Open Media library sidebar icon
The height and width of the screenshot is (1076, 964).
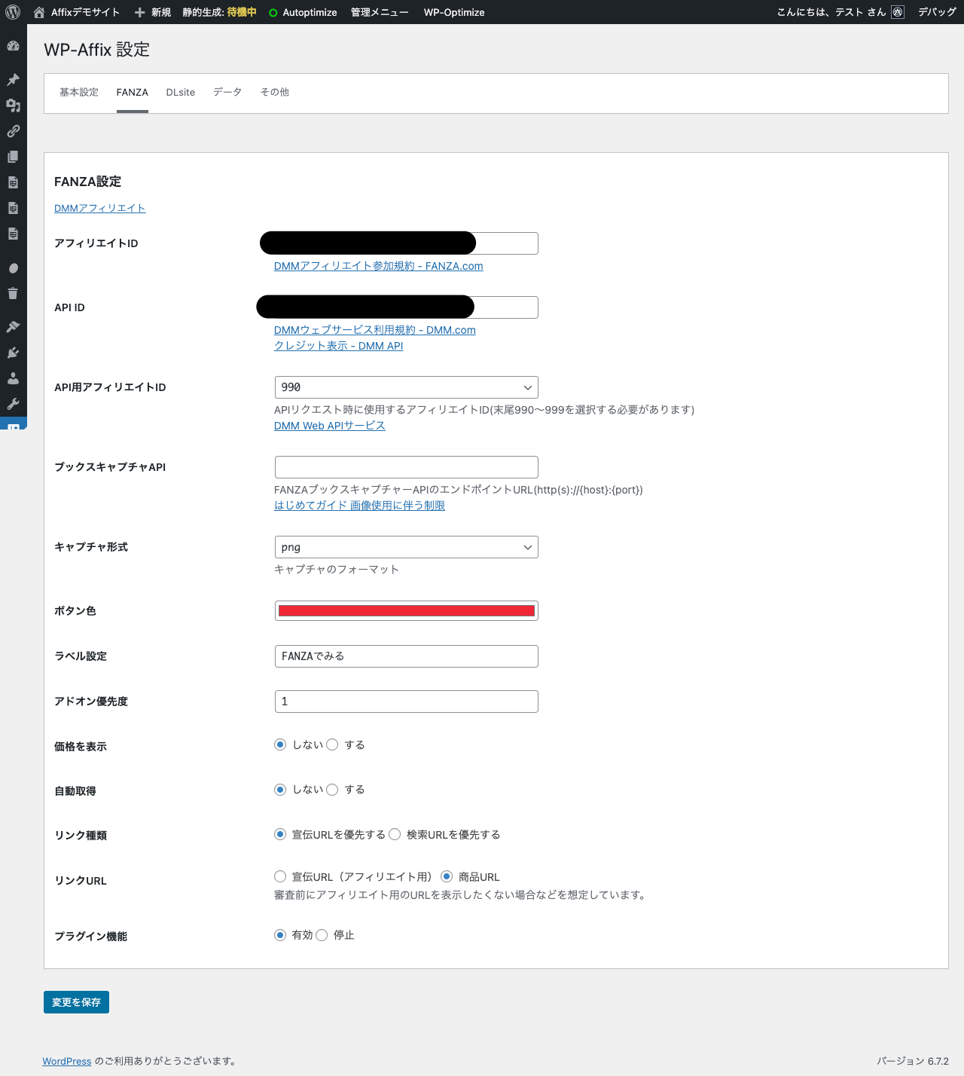(13, 105)
